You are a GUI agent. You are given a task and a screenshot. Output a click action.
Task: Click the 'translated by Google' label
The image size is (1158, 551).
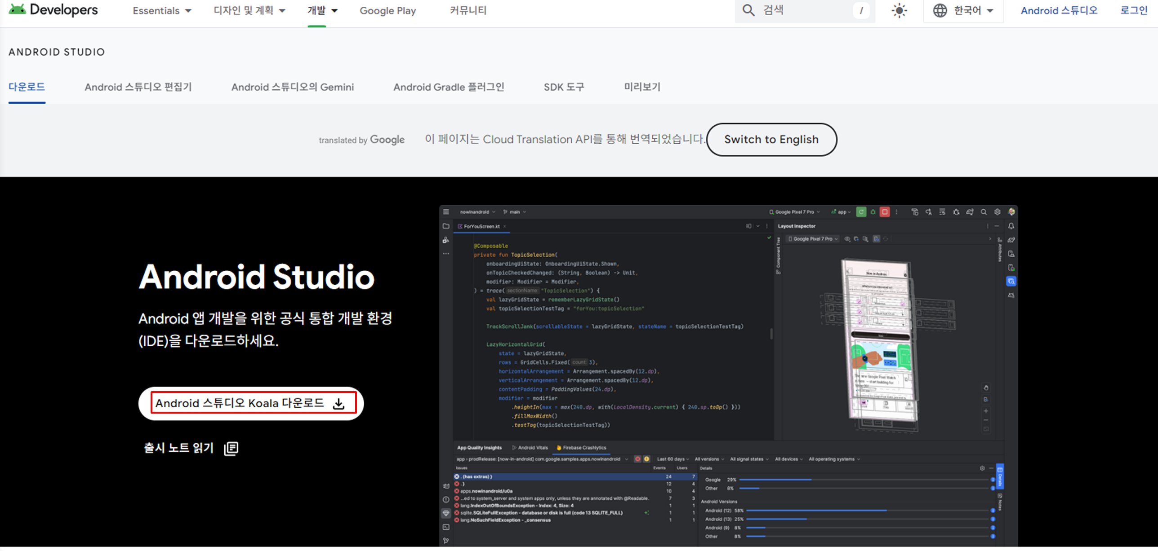tap(361, 140)
